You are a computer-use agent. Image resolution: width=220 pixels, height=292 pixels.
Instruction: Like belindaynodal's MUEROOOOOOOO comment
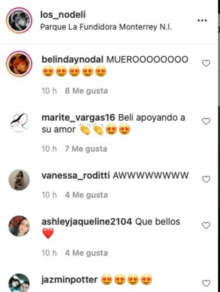click(206, 63)
